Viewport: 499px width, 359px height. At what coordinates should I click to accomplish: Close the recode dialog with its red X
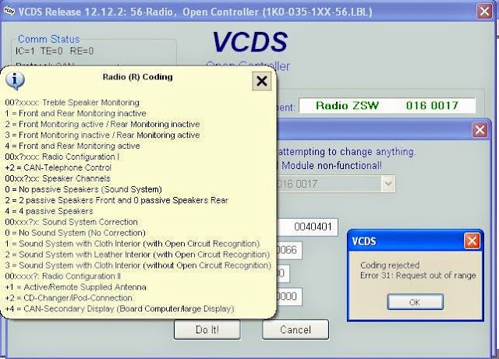(x=480, y=130)
